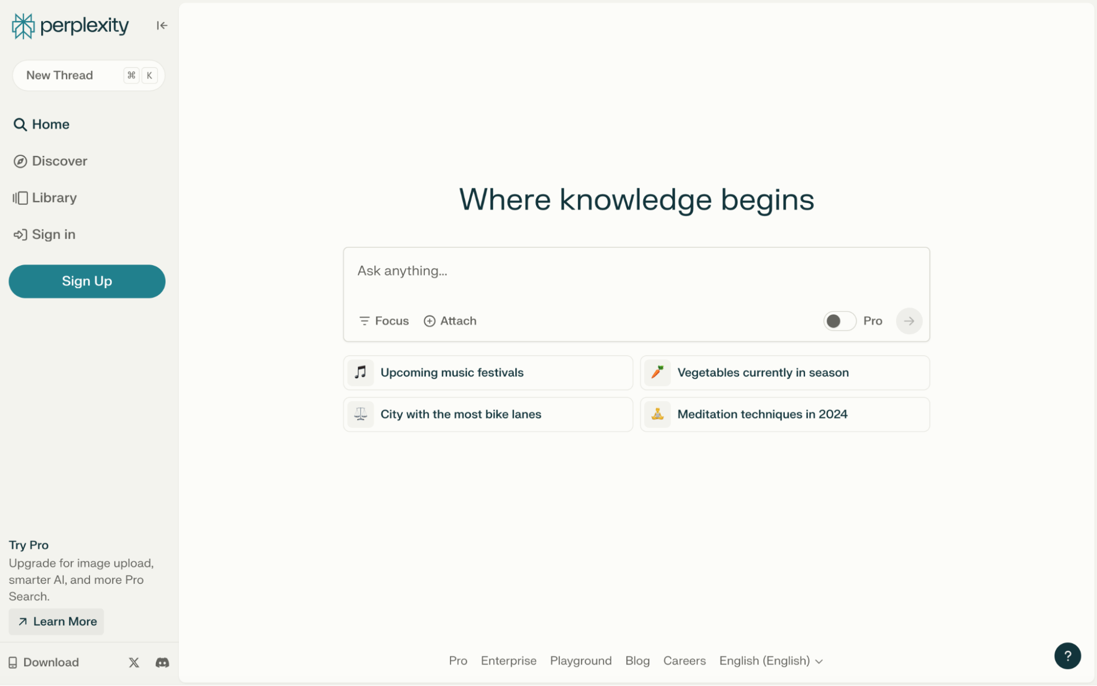Collapse the sidebar using the arrow icon

click(161, 25)
